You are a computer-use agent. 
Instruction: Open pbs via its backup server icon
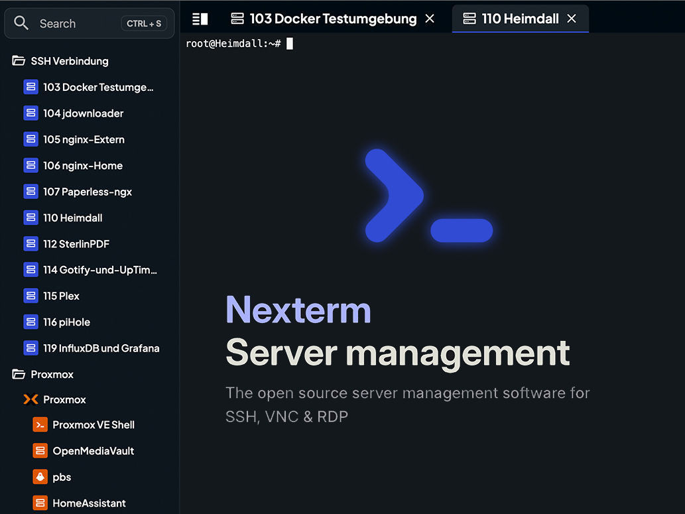(40, 476)
